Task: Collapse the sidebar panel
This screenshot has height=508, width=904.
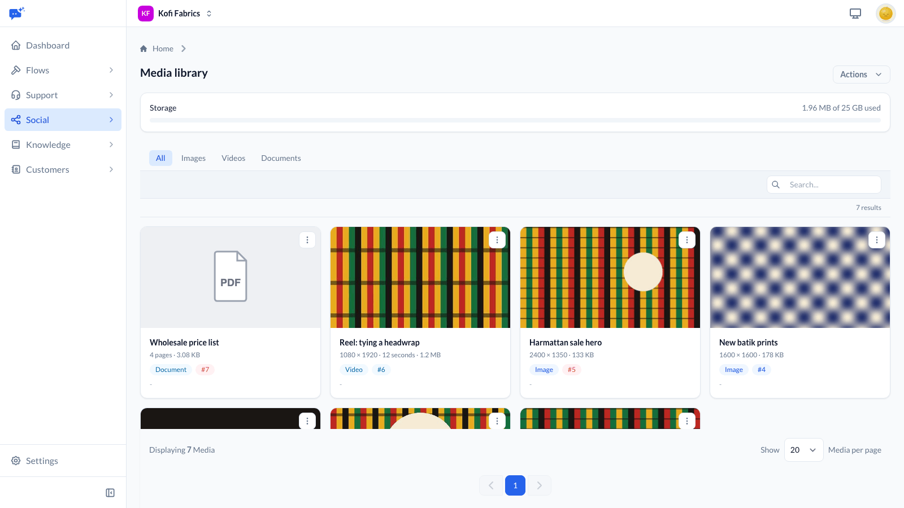Action: (110, 493)
